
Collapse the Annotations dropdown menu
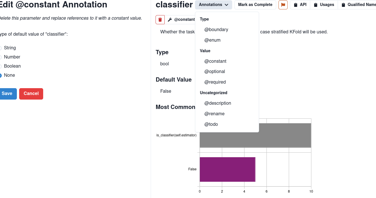coord(213,5)
